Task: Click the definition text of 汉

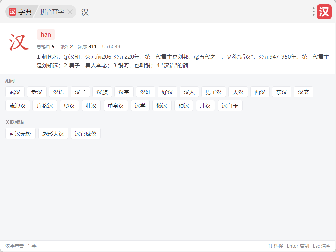Action: (183, 61)
